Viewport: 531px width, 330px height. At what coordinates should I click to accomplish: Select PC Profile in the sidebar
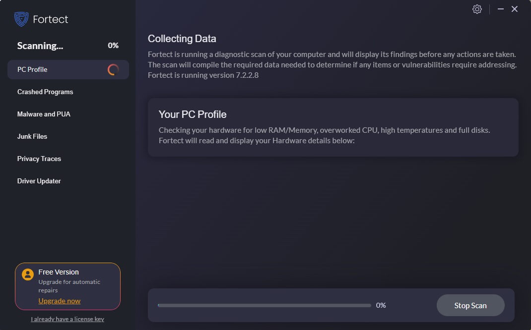pyautogui.click(x=68, y=70)
